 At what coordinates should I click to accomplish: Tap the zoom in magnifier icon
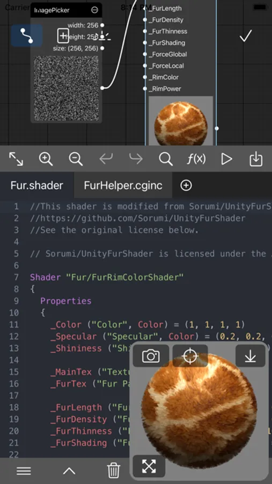46,159
